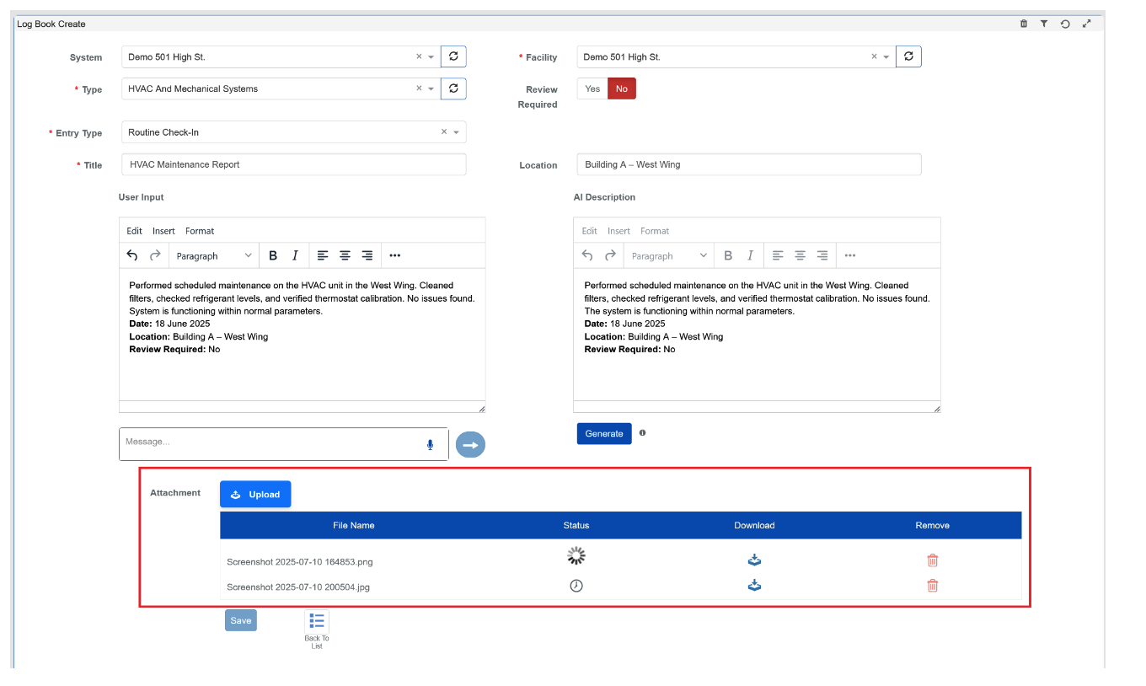Viewport: 1146px width, 686px height.
Task: Click the trash icon in panel header
Action: pyautogui.click(x=1024, y=24)
